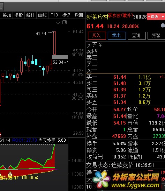Open the 统计 statistics menu
This screenshot has width=165, height=191.
click(x=30, y=15)
